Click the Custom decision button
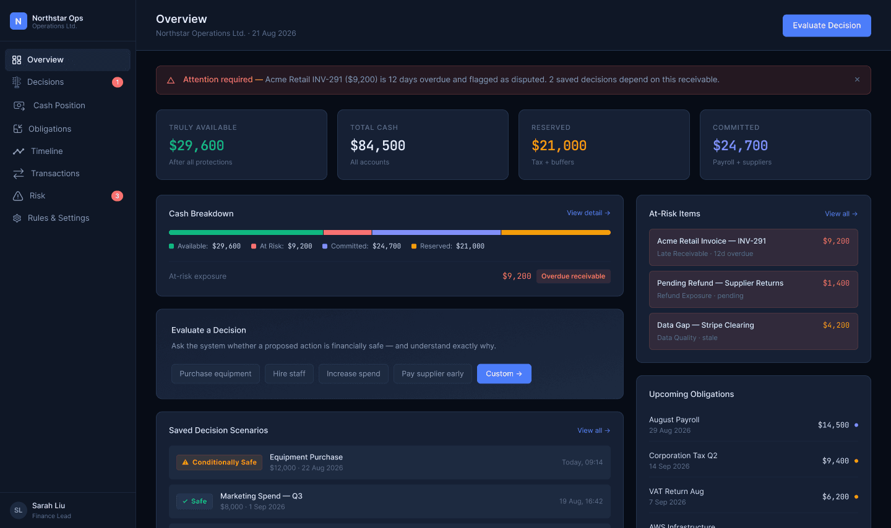Viewport: 891px width, 528px height. coord(504,373)
